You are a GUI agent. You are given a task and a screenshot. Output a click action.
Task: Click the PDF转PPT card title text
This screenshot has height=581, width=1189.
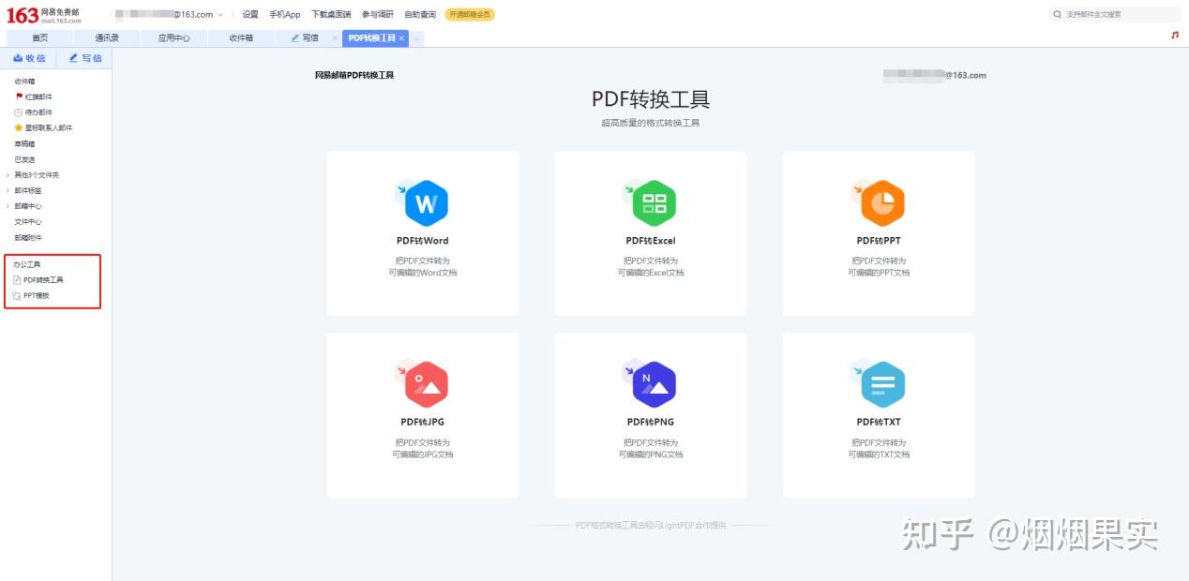(879, 241)
